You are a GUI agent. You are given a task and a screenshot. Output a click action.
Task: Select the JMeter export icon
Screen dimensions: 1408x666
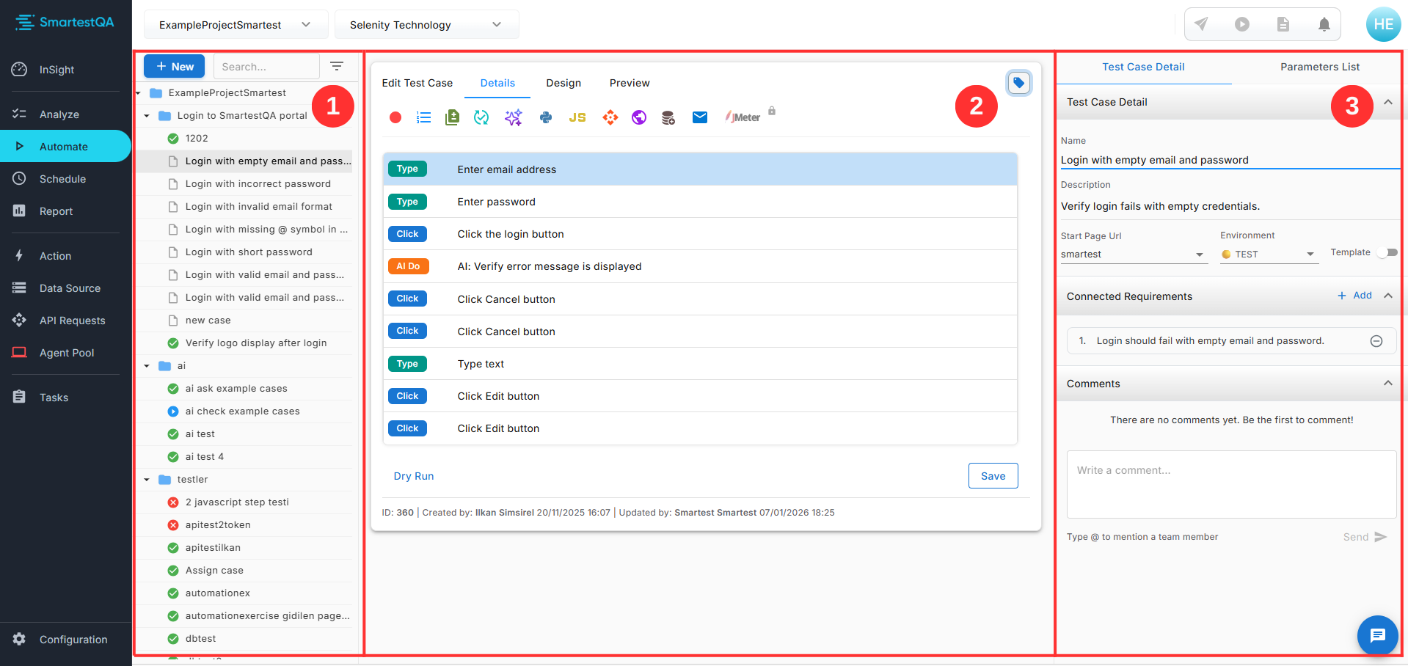(x=741, y=117)
